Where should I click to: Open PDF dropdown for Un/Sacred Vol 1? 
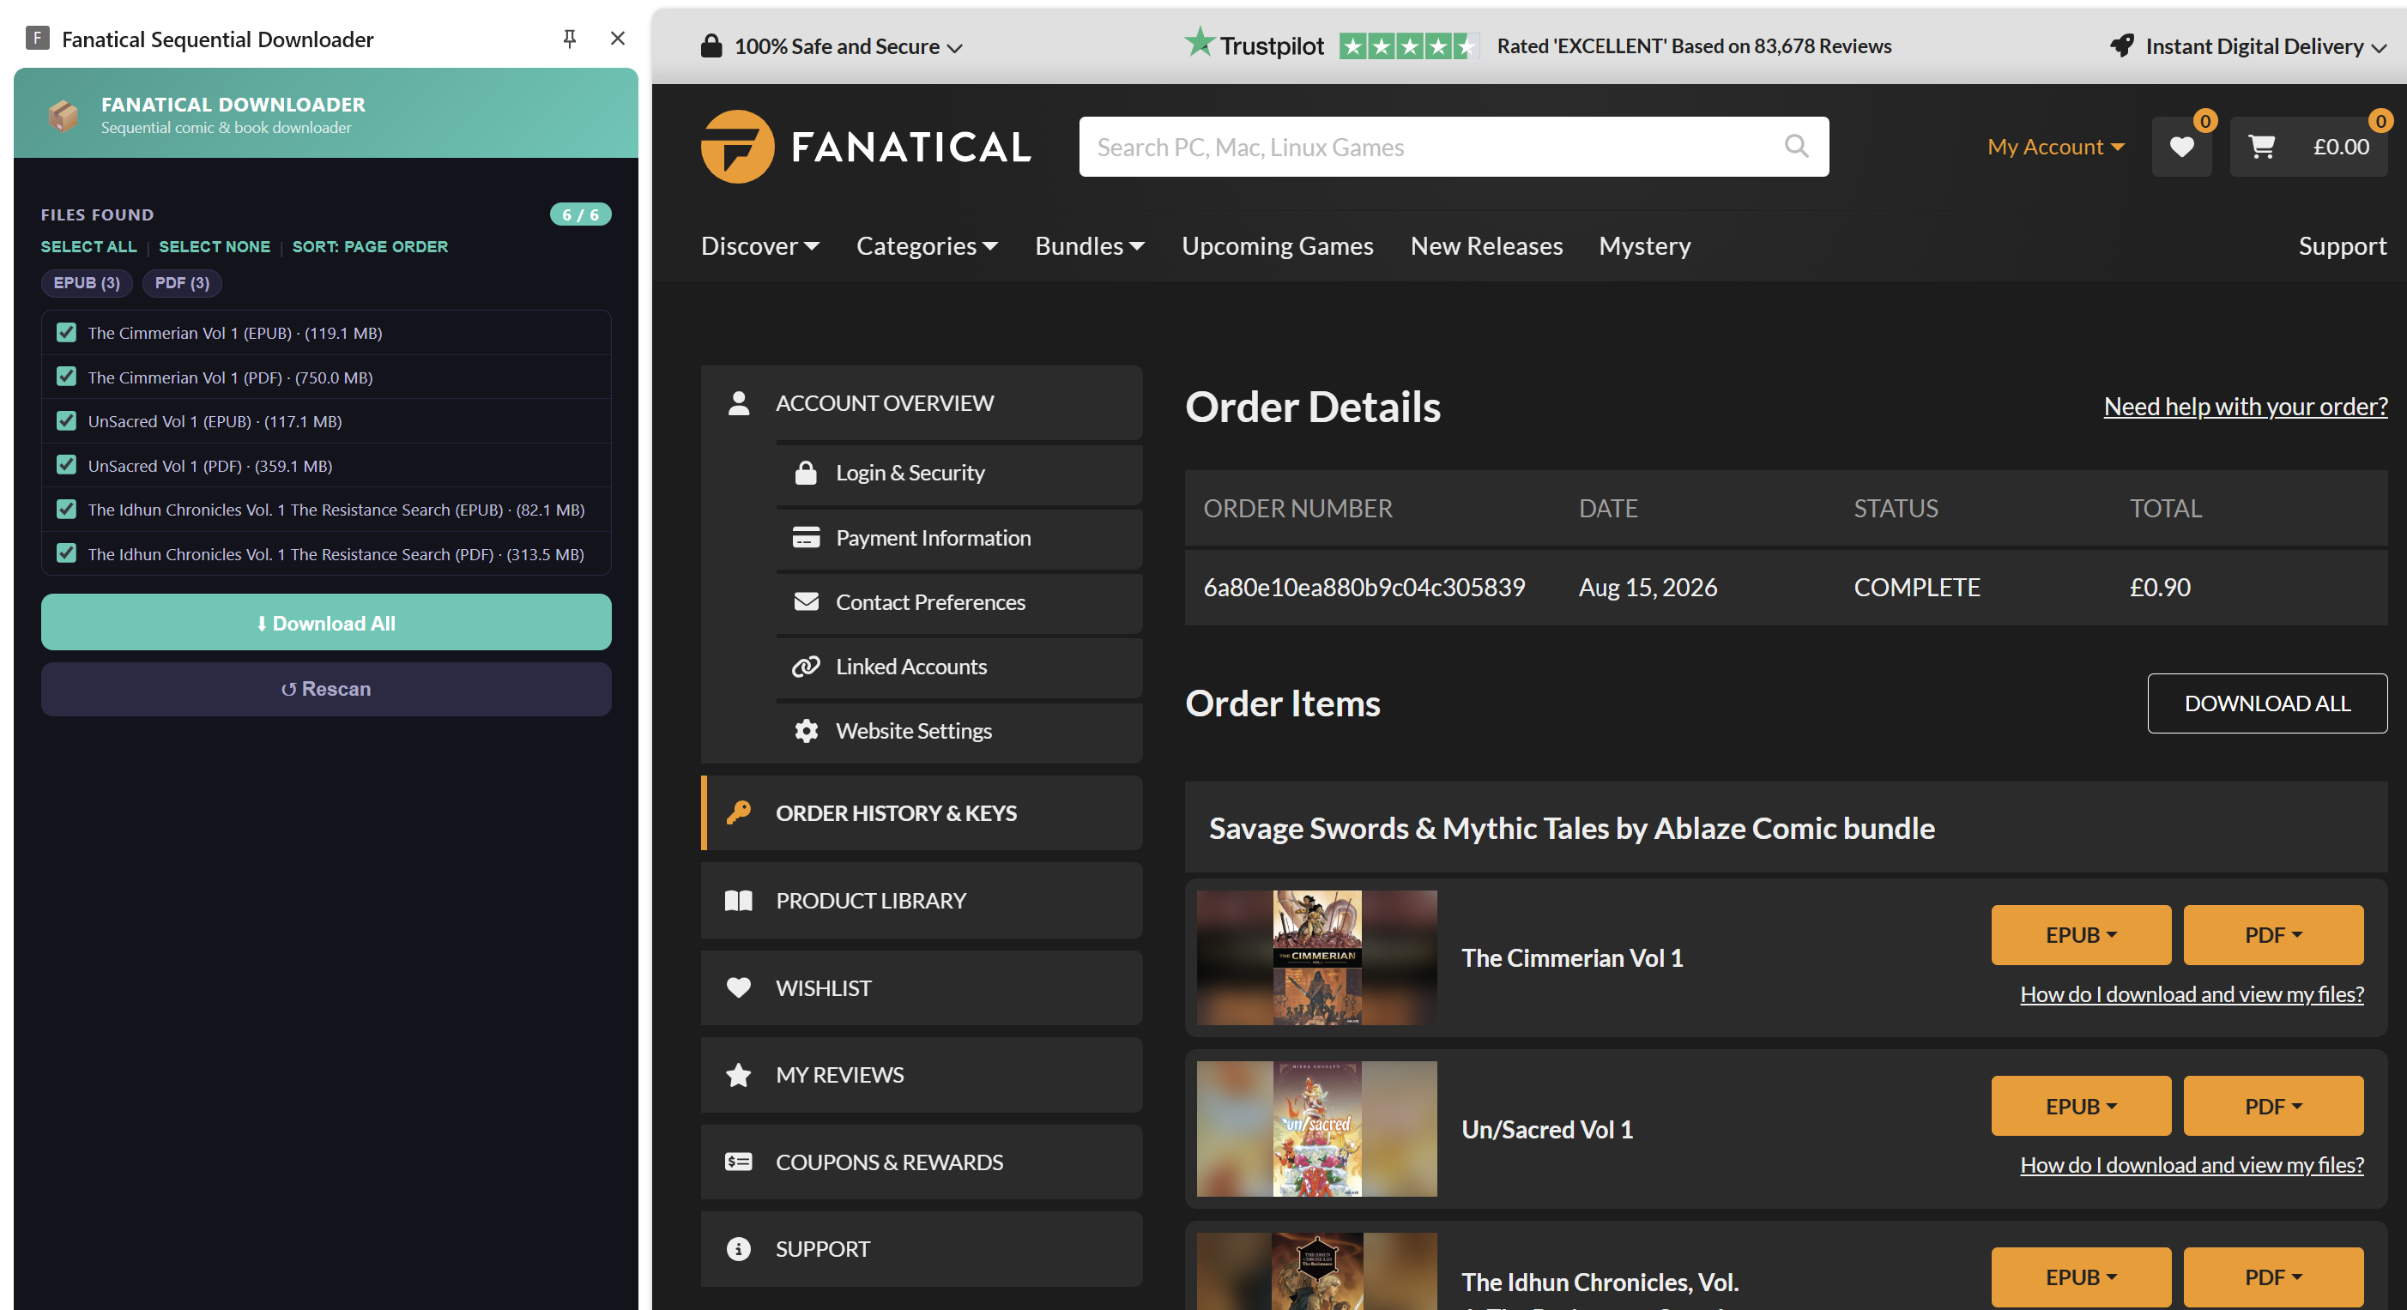pyautogui.click(x=2273, y=1107)
